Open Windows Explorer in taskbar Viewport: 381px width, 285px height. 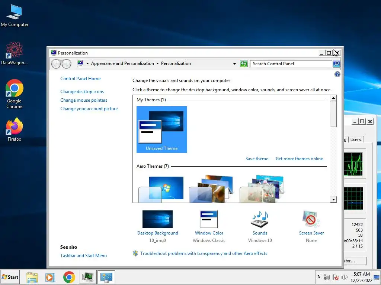[32, 277]
